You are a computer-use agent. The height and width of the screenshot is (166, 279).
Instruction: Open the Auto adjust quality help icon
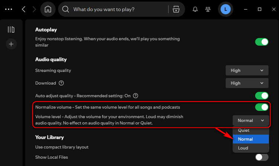tap(135, 96)
